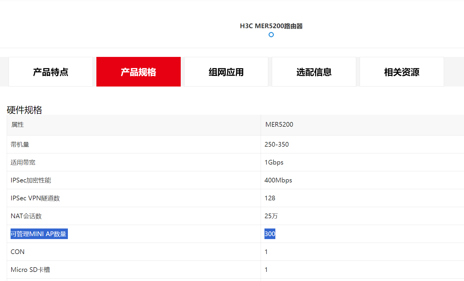Click the IPSec VPN隧道数 label
This screenshot has height=281, width=464.
[x=35, y=198]
